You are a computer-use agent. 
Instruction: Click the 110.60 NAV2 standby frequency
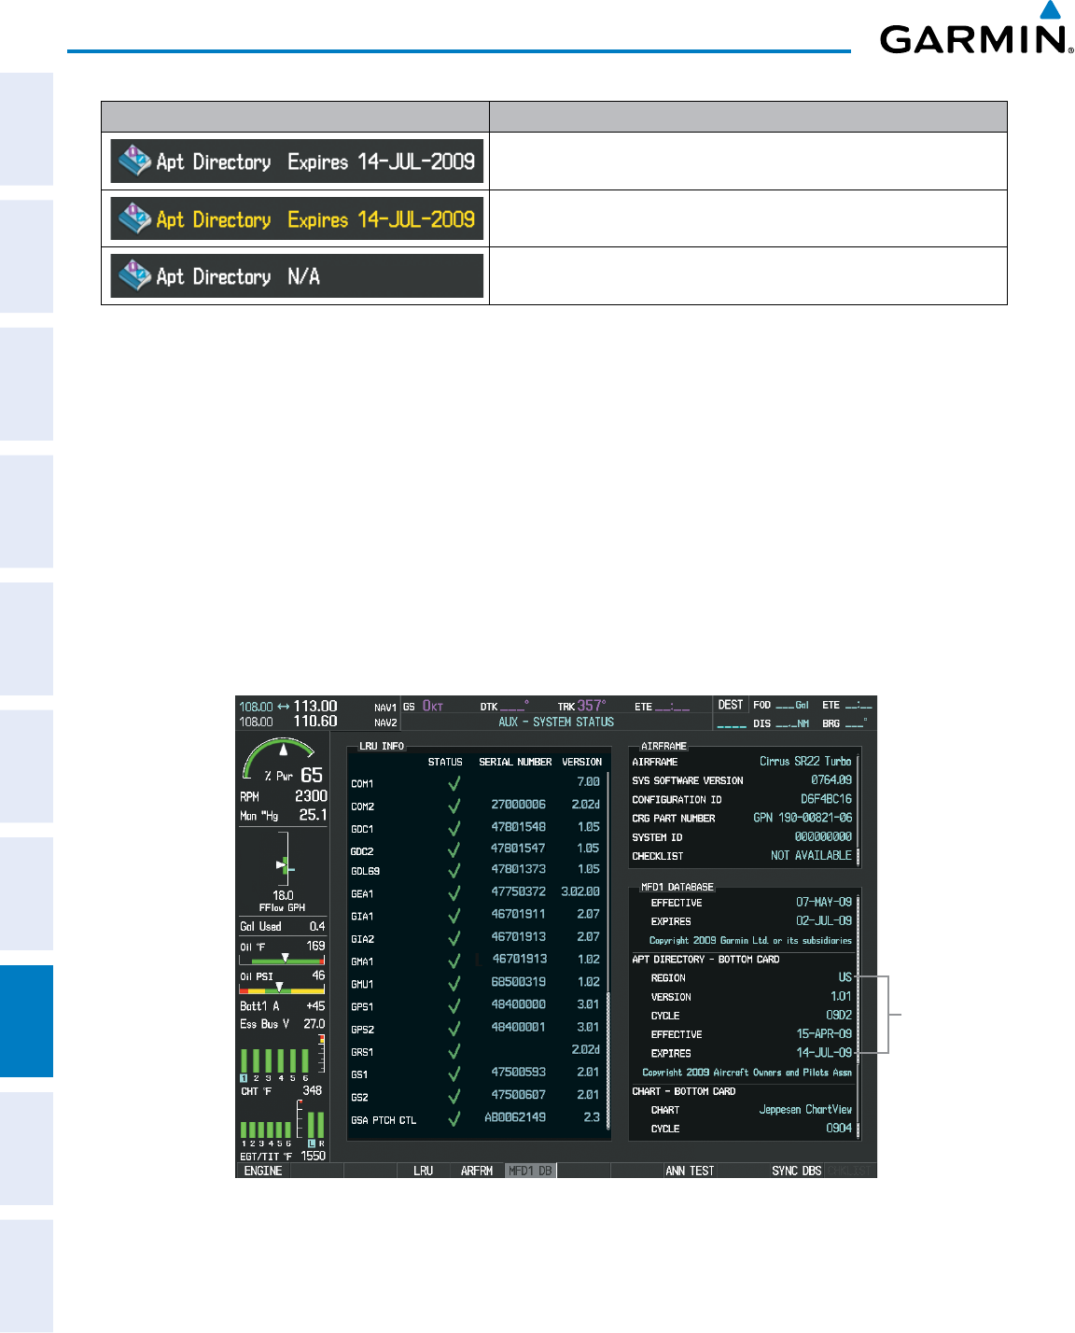click(315, 722)
